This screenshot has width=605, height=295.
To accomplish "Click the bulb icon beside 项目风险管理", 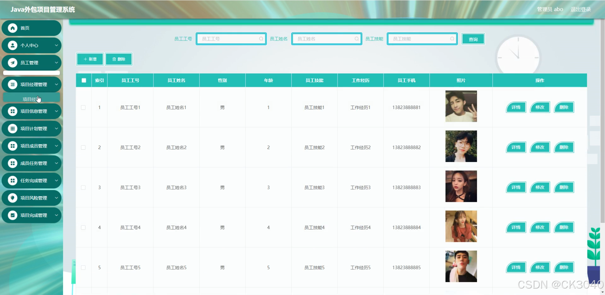I will pos(13,198).
